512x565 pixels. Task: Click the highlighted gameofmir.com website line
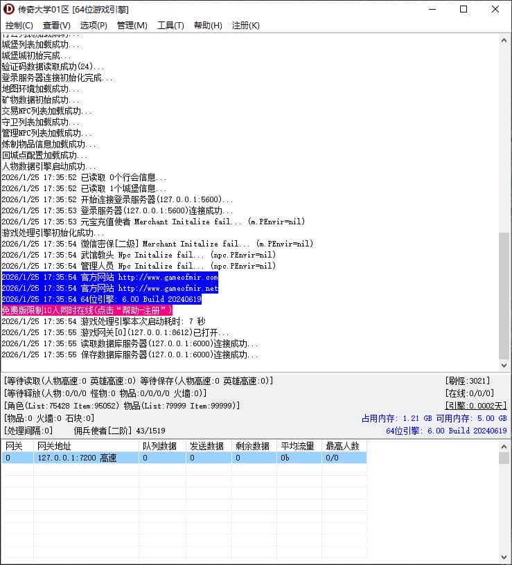[x=110, y=277]
